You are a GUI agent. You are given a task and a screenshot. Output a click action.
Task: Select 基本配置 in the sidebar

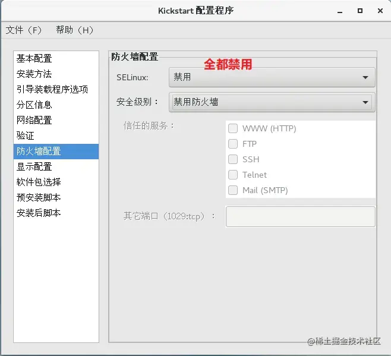(x=56, y=58)
